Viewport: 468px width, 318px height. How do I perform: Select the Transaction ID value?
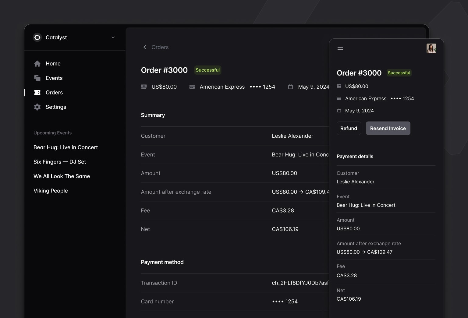coord(300,283)
